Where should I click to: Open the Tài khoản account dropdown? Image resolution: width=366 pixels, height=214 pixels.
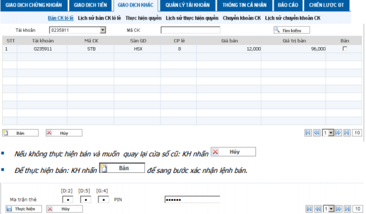(x=102, y=30)
